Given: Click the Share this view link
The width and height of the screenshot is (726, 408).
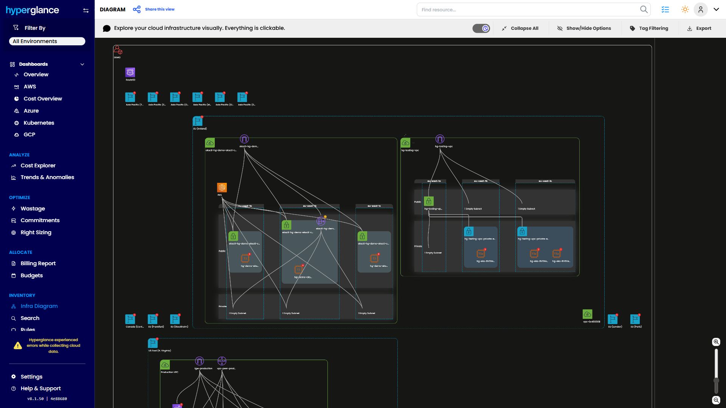Looking at the screenshot, I should (x=160, y=9).
